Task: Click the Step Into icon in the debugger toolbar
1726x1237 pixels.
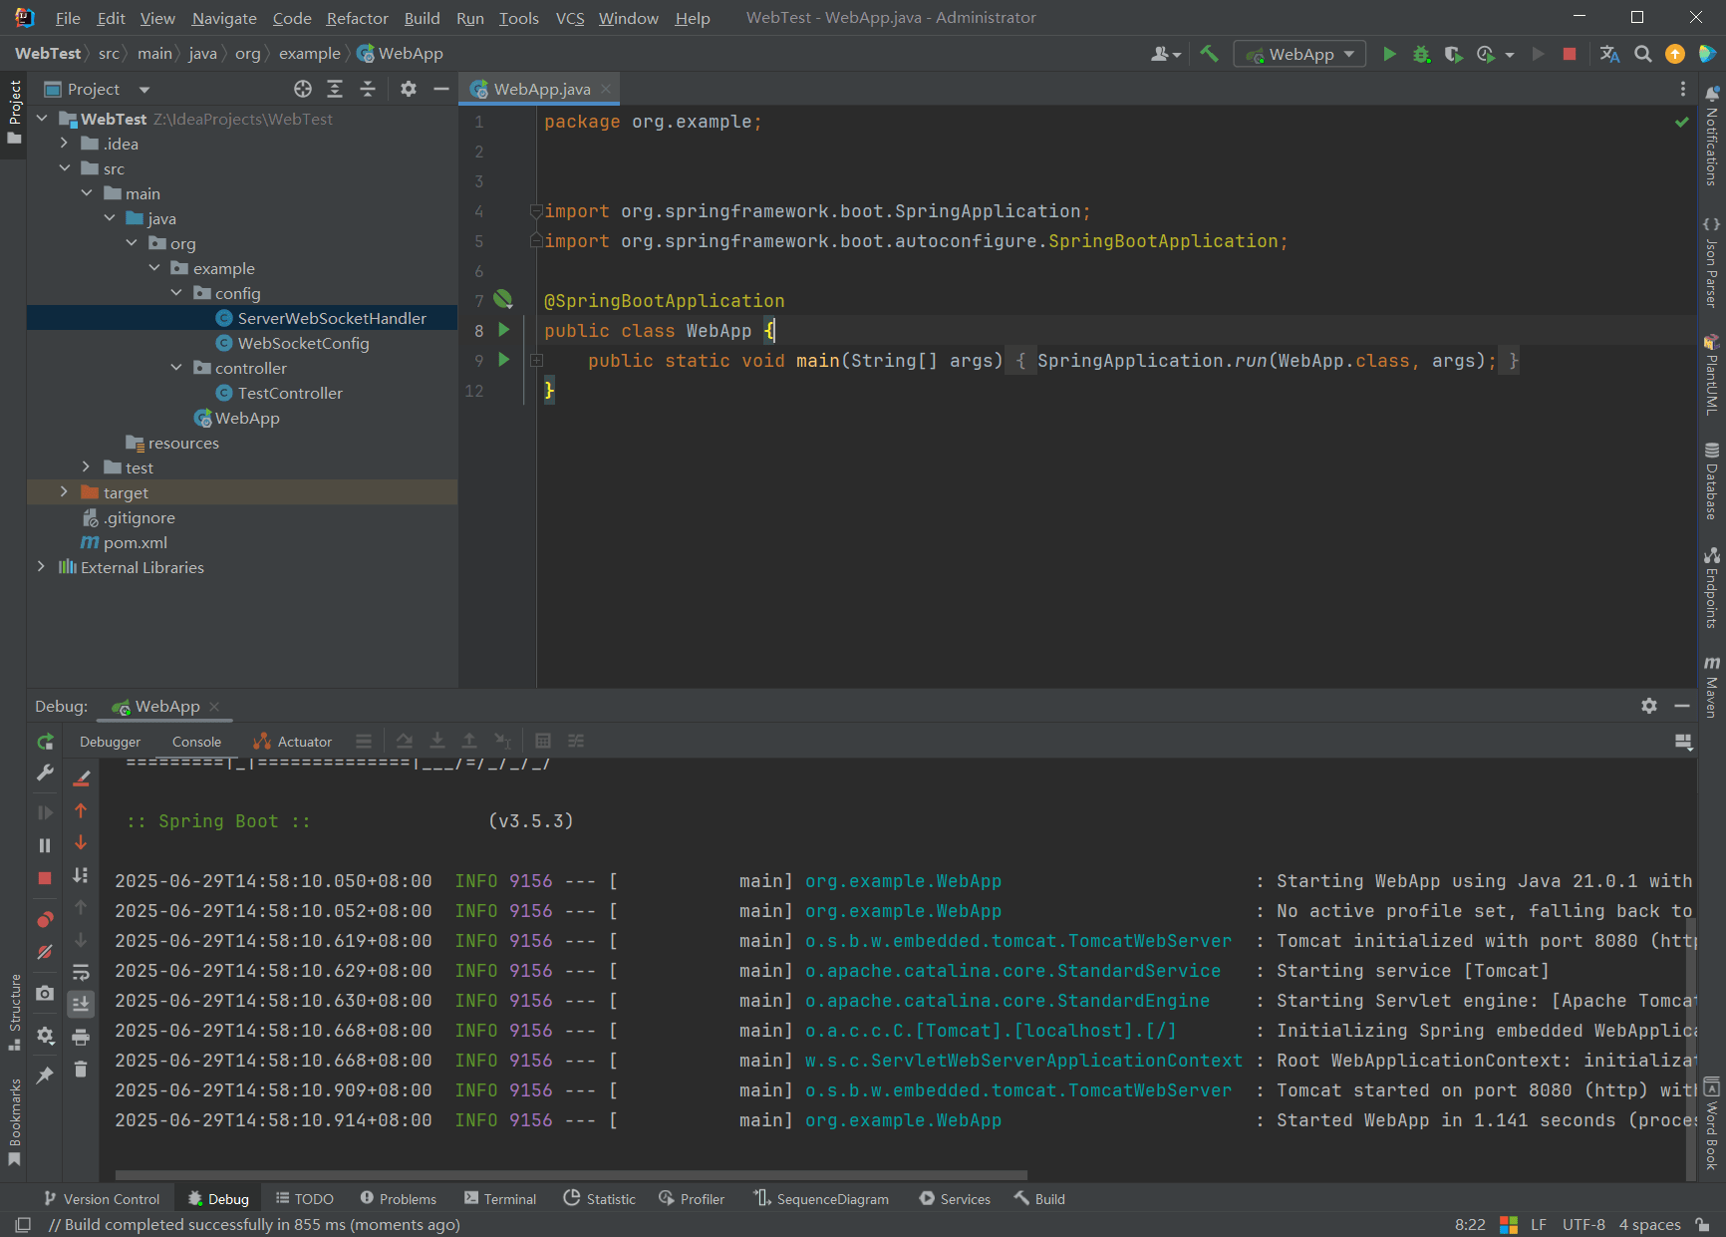Action: click(x=436, y=741)
